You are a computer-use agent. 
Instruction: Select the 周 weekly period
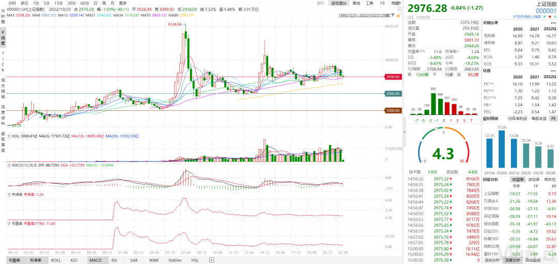click(104, 3)
